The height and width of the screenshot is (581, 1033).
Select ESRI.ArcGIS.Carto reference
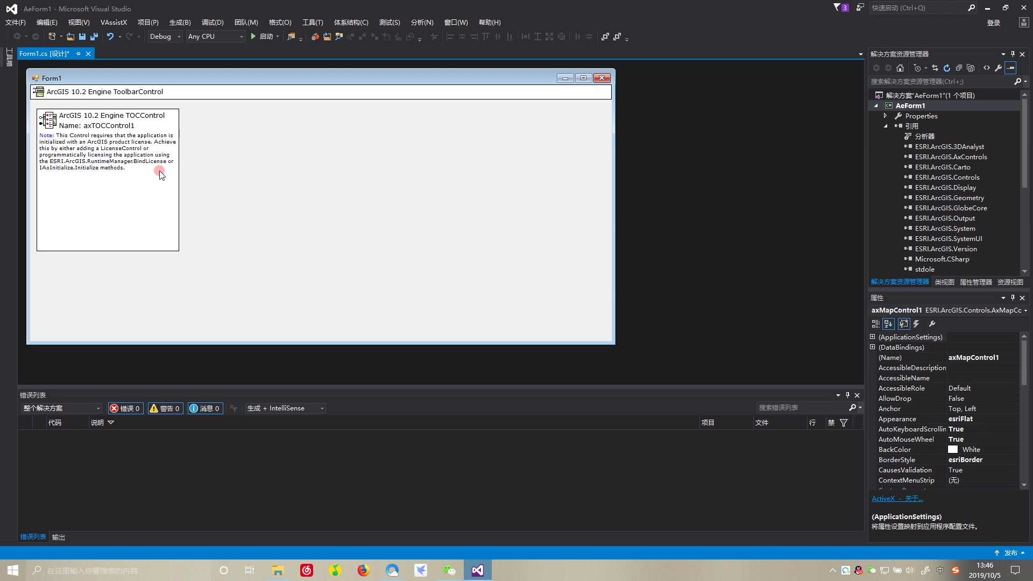[943, 167]
